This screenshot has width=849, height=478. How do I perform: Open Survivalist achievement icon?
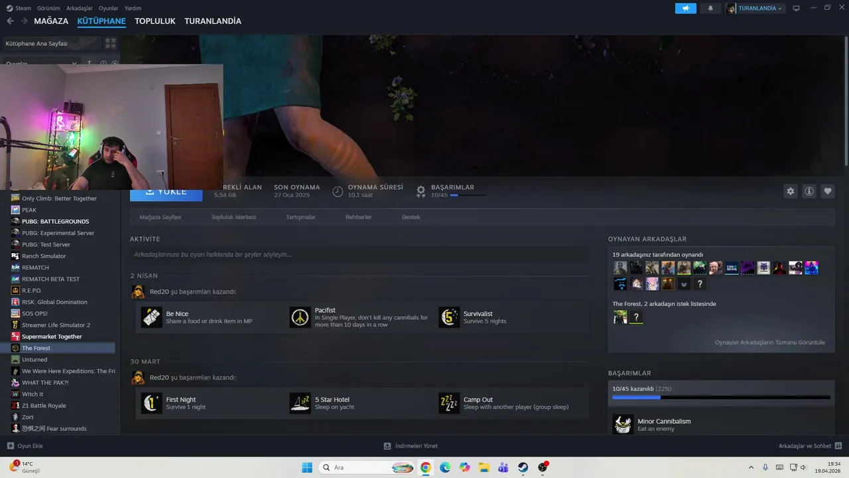(449, 317)
